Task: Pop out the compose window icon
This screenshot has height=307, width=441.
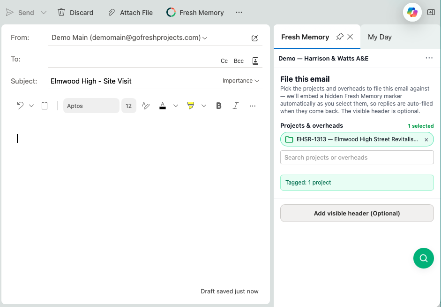Action: pyautogui.click(x=255, y=38)
